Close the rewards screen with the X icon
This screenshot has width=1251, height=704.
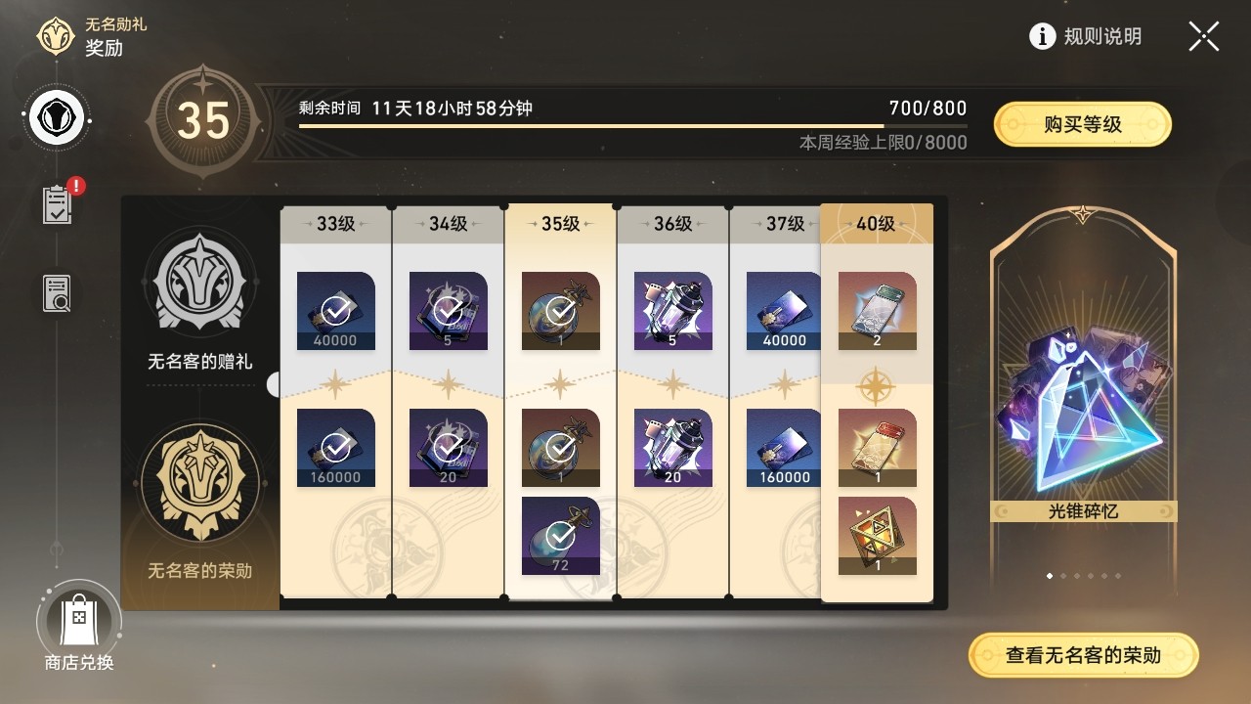[x=1203, y=36]
